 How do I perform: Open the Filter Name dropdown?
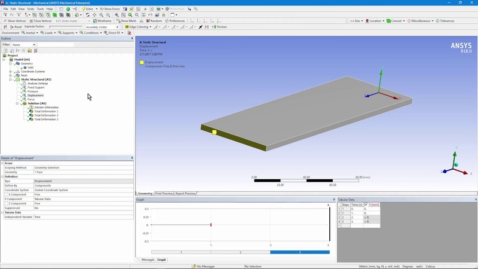click(x=34, y=45)
